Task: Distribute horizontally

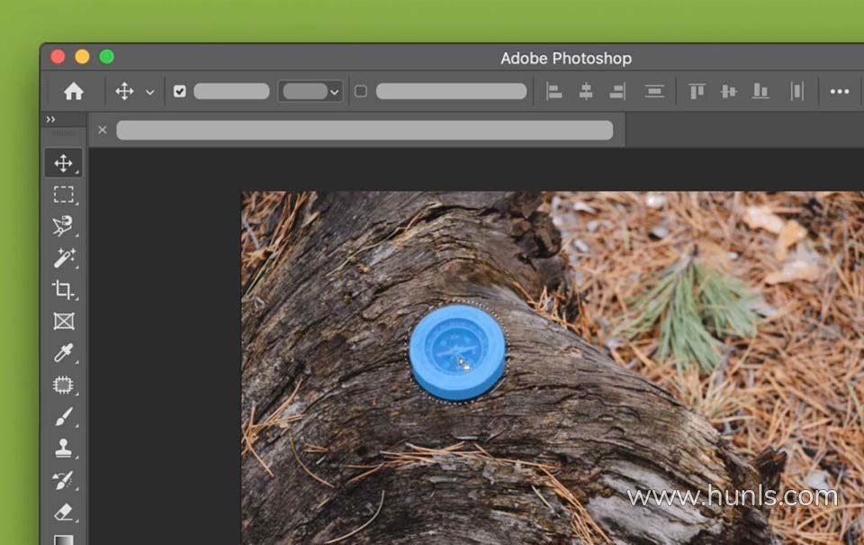Action: (x=796, y=91)
